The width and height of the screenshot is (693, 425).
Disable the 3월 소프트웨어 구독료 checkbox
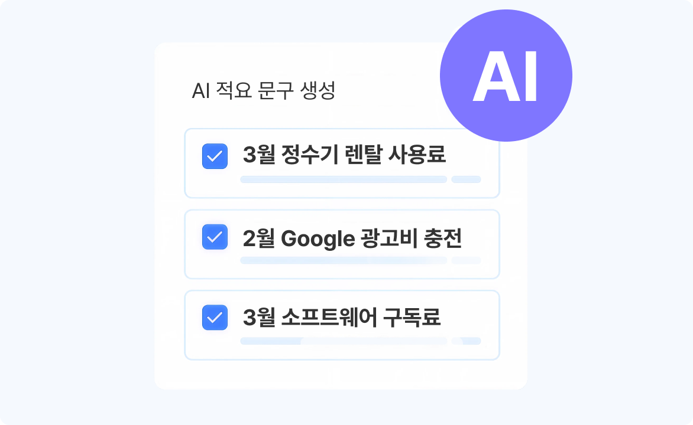(215, 318)
